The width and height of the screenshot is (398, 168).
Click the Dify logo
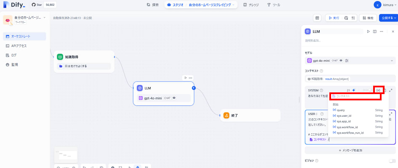[x=14, y=5]
